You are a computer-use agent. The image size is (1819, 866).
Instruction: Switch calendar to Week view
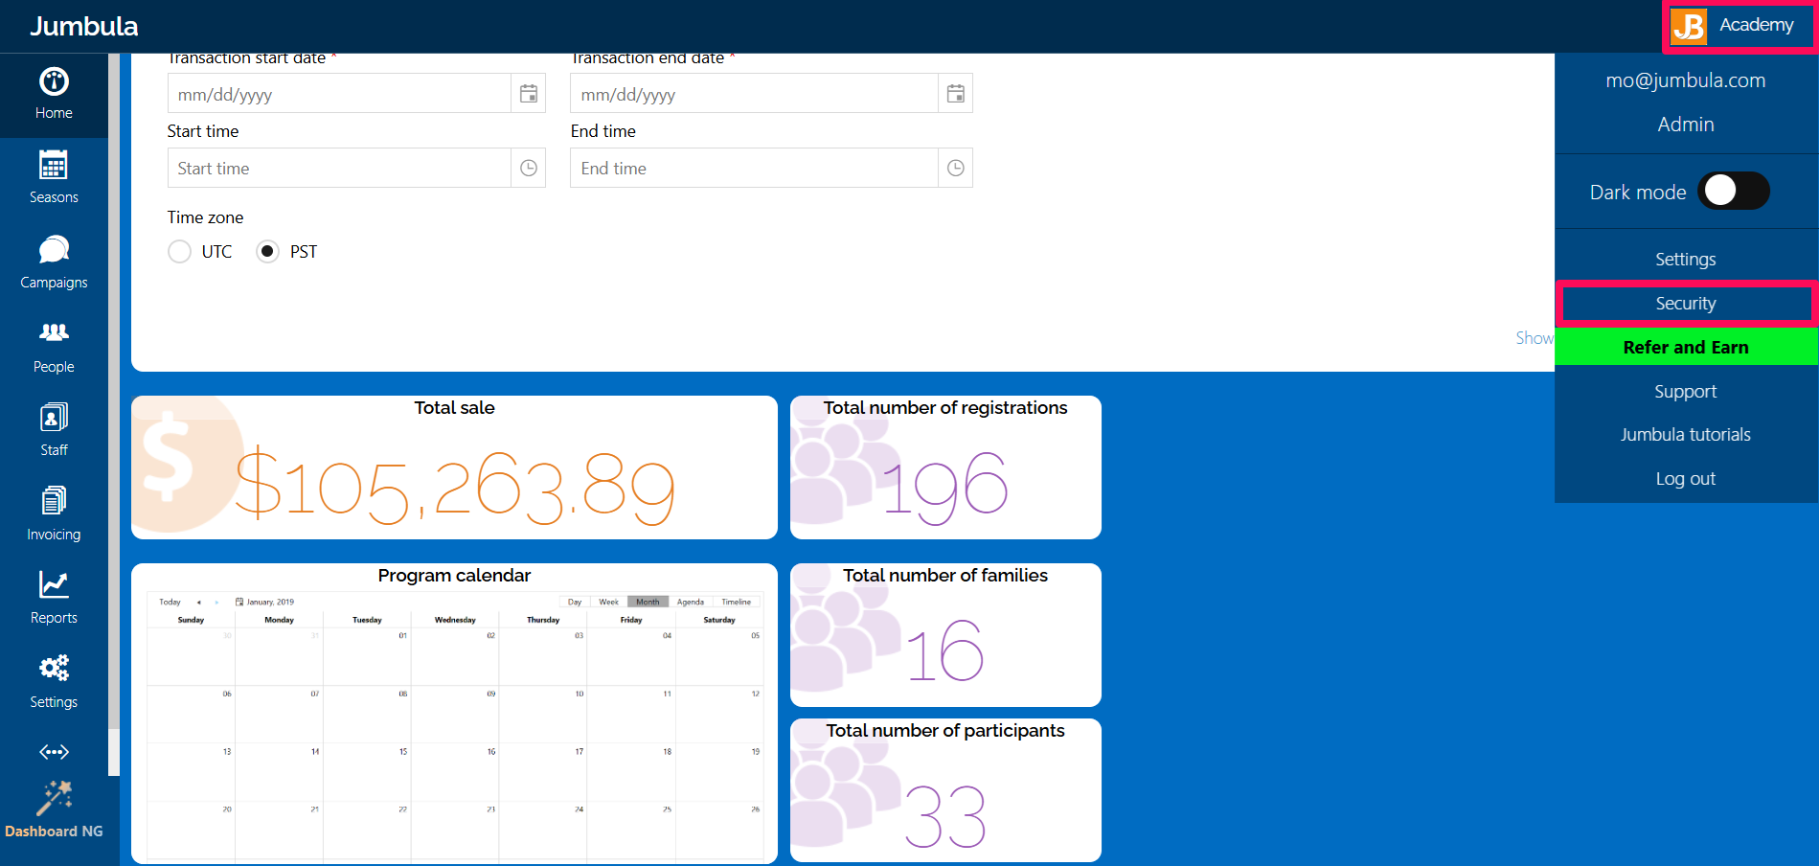[609, 603]
